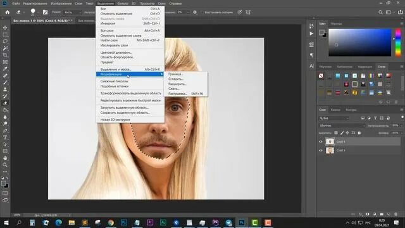Screen dimensions: 405x228
Task: Select the Eyedropper tool
Action: (x=5, y=69)
